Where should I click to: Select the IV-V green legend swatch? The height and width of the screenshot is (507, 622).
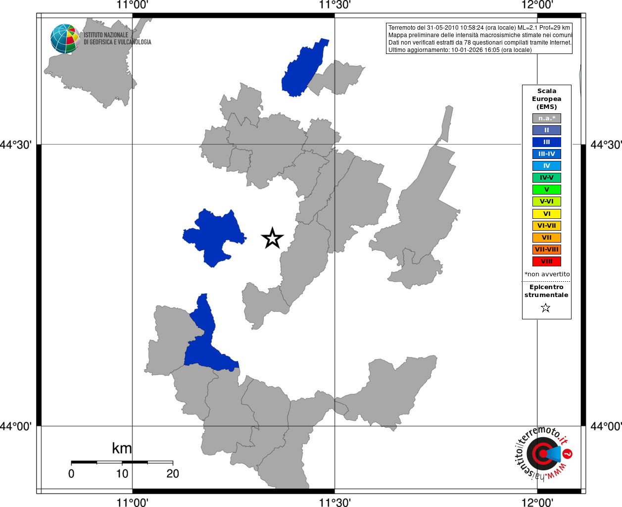tap(547, 178)
